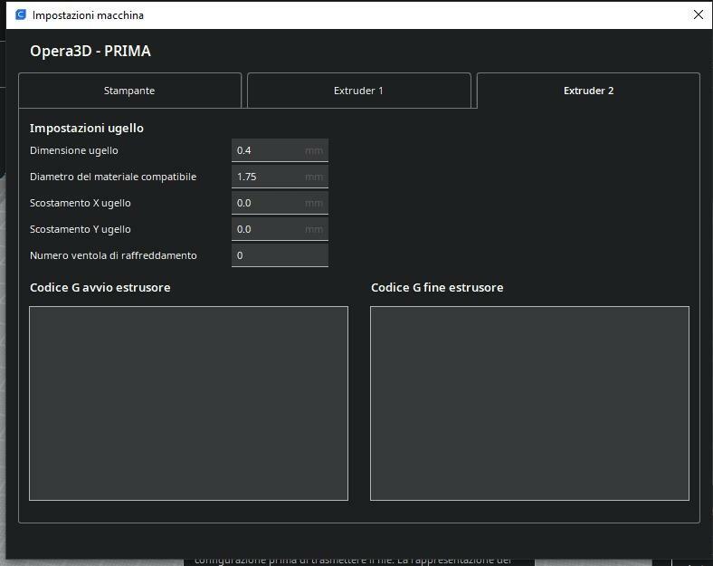Click Diametro del materiale compatibile field

(x=280, y=177)
